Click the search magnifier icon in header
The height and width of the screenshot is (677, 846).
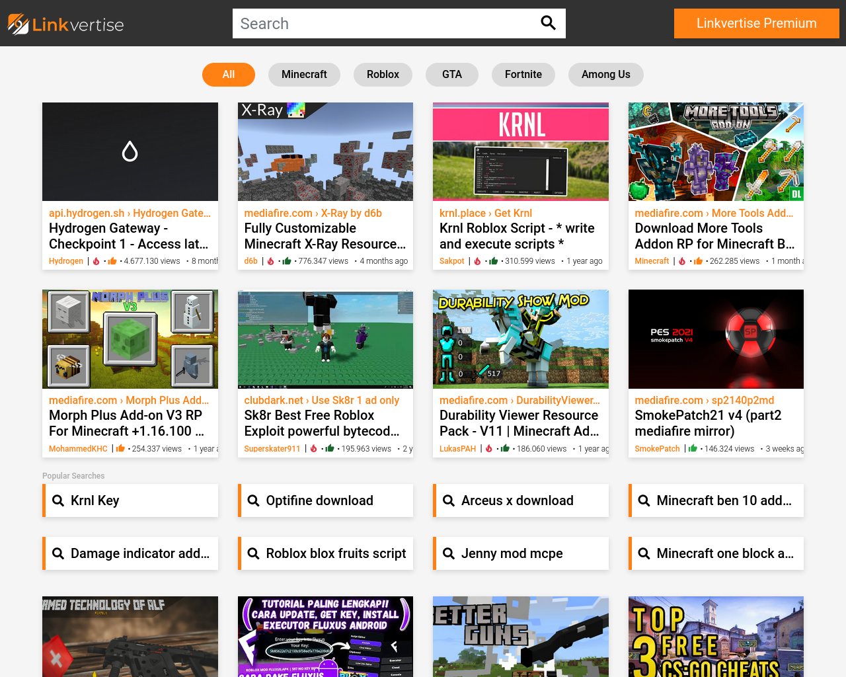pyautogui.click(x=548, y=23)
